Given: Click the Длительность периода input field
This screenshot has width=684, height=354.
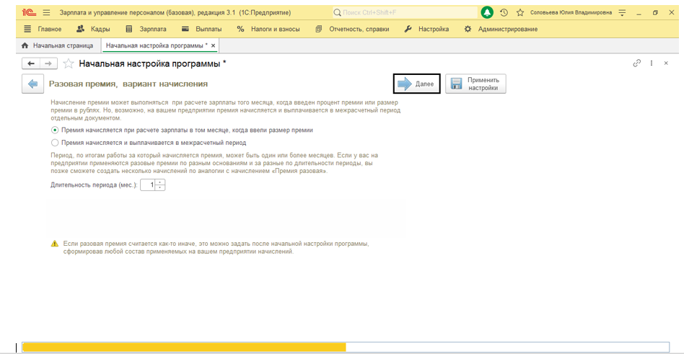Looking at the screenshot, I should (x=147, y=185).
